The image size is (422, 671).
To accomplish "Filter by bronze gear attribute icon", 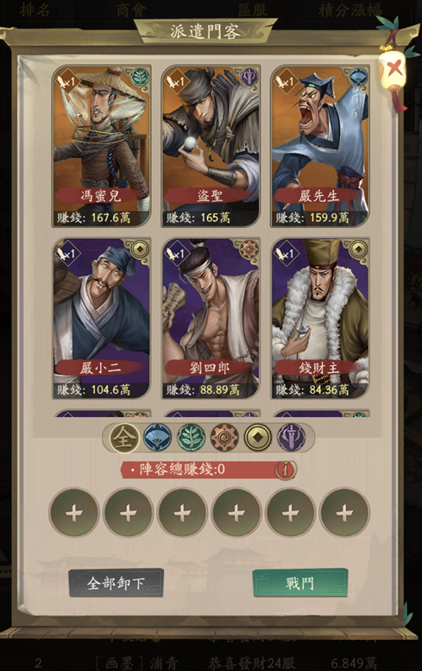I will click(224, 438).
